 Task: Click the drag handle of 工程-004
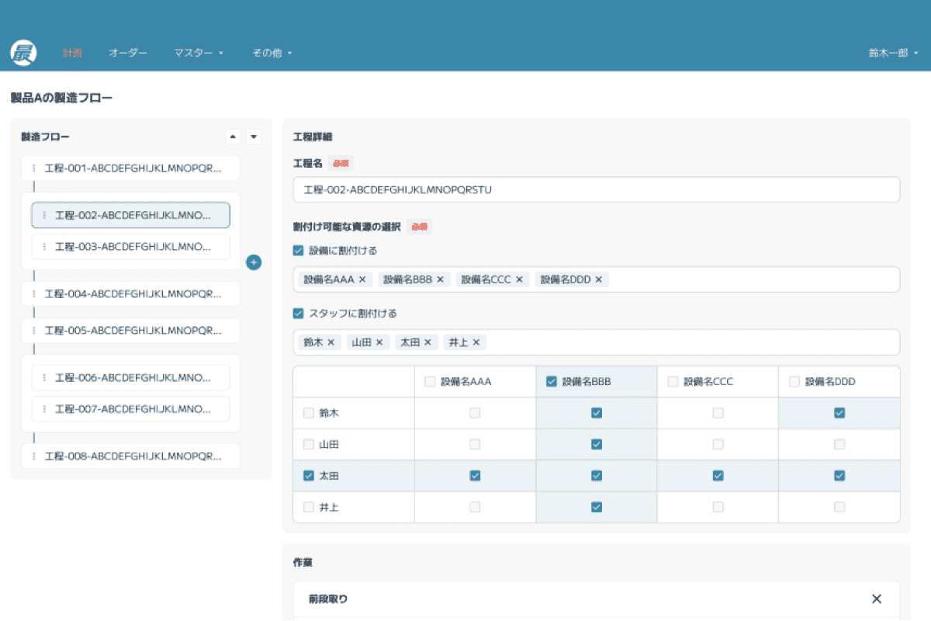tap(33, 294)
